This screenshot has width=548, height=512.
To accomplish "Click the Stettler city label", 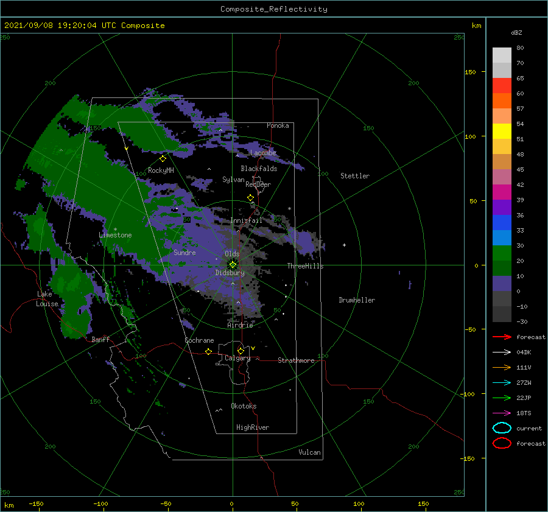I will pyautogui.click(x=355, y=176).
